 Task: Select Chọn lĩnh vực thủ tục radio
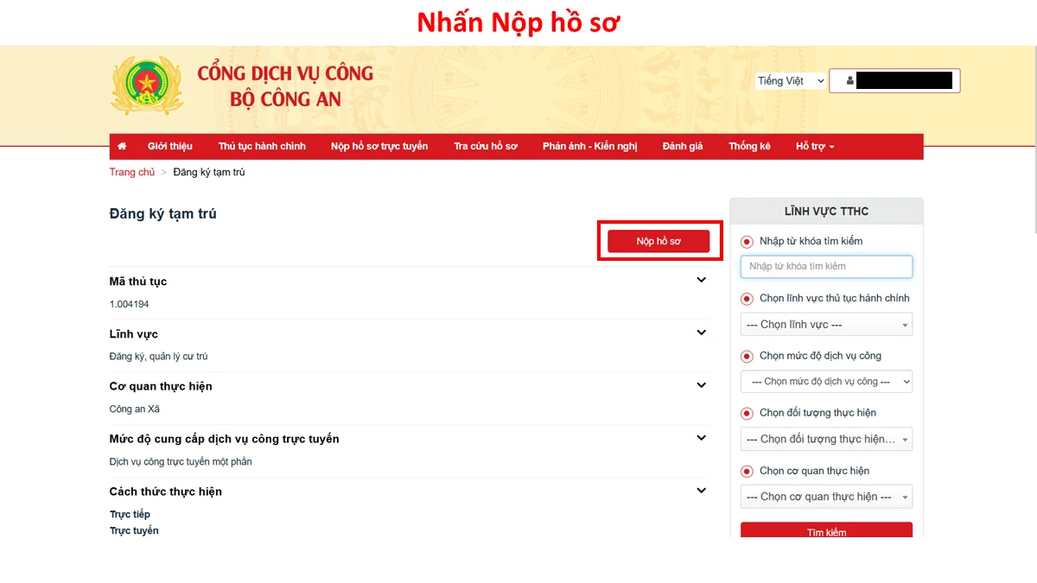coord(747,299)
